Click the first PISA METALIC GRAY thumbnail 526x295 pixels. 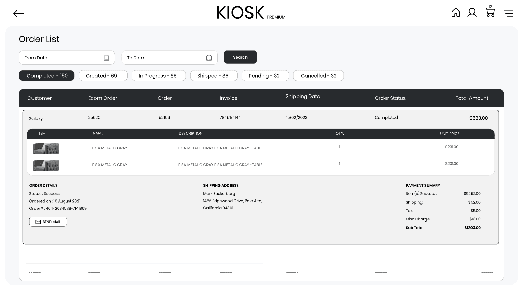(x=46, y=148)
